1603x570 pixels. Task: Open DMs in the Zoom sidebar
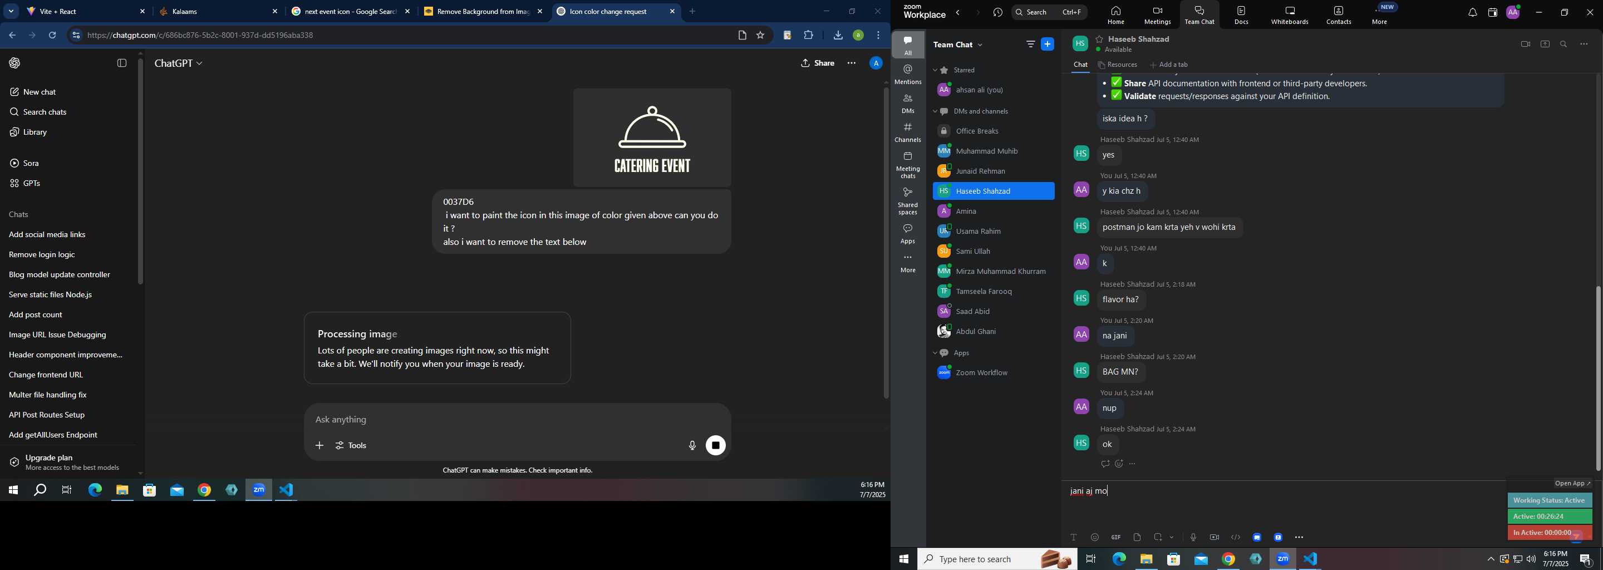(908, 104)
